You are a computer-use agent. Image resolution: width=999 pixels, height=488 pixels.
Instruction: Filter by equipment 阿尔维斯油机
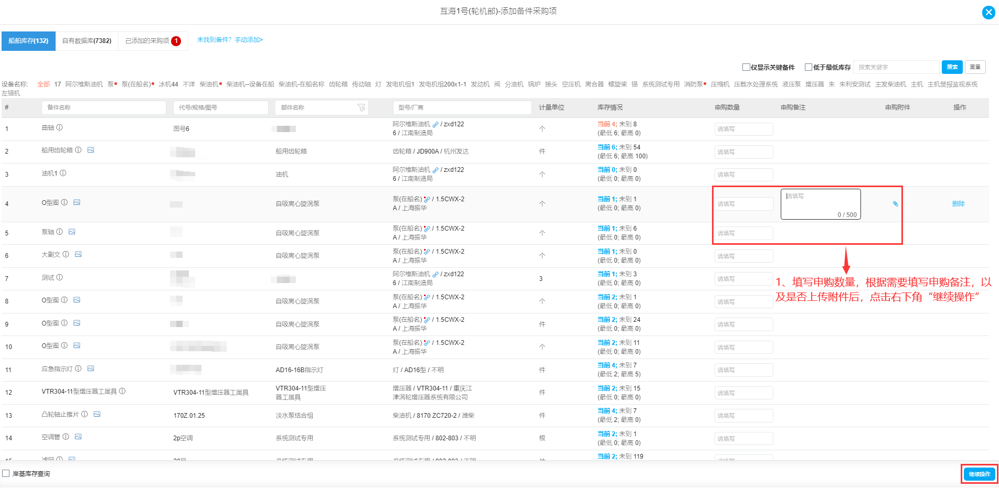84,84
